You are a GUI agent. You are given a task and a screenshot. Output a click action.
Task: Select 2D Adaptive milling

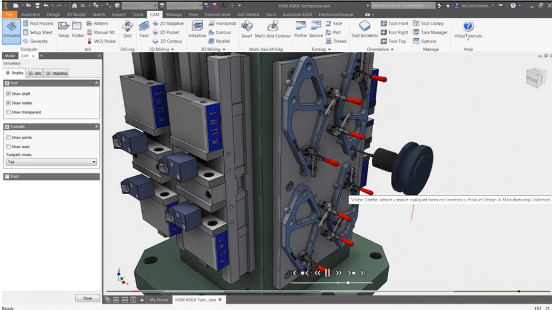point(168,23)
